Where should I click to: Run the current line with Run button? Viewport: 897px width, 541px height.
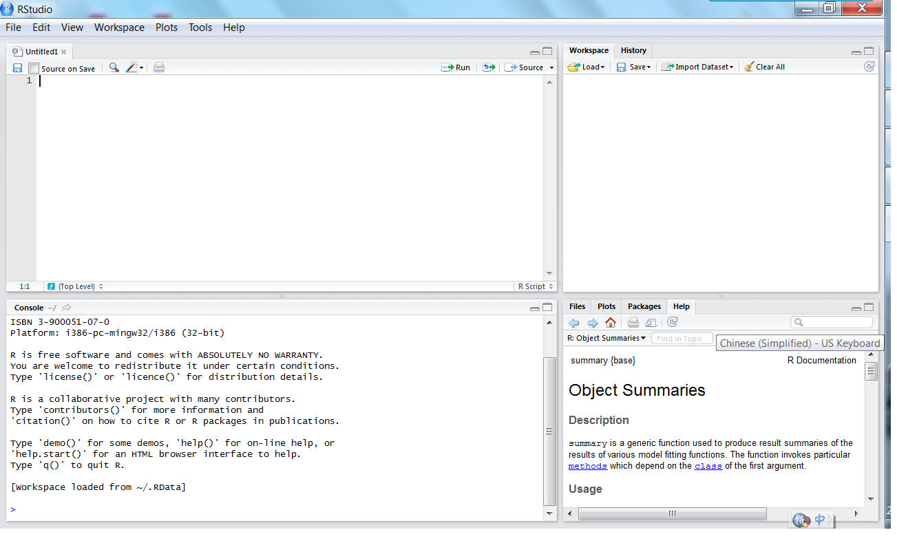[x=456, y=67]
